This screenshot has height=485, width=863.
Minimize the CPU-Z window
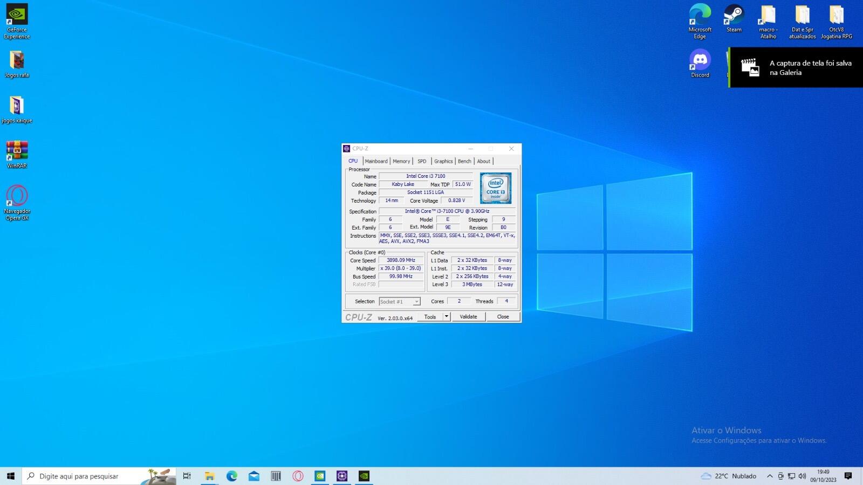coord(470,149)
